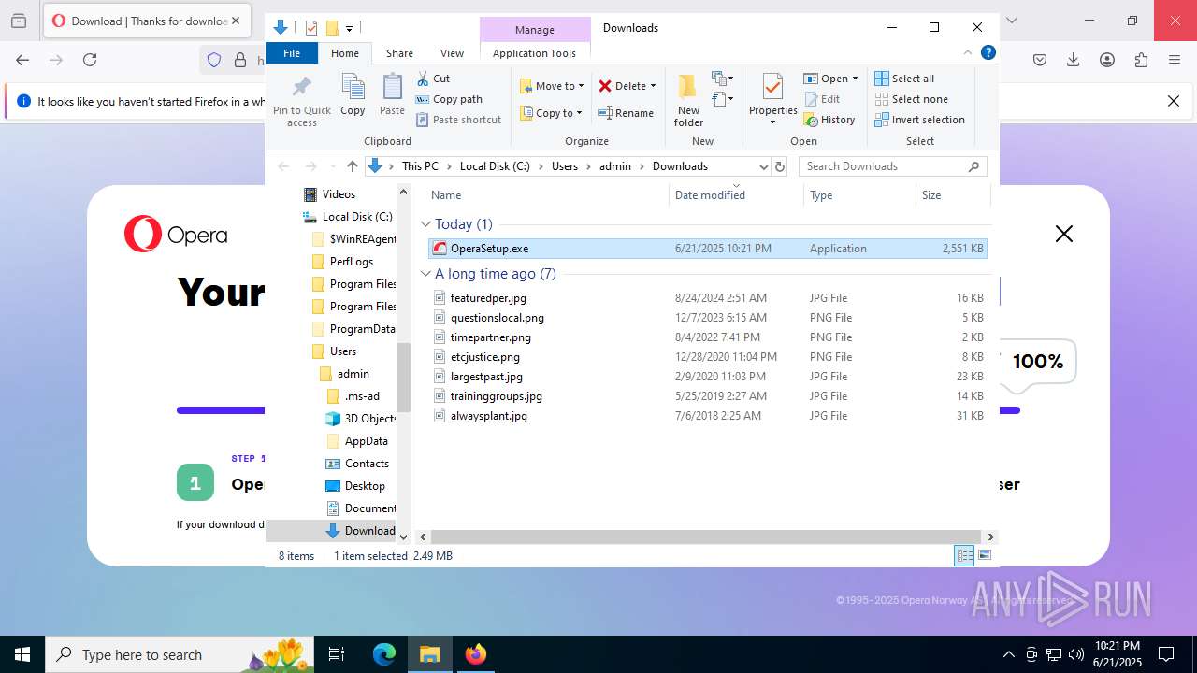Open the File menu tab

pyautogui.click(x=292, y=53)
